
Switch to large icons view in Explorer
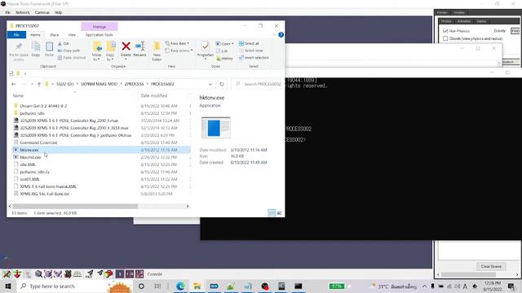(x=279, y=213)
